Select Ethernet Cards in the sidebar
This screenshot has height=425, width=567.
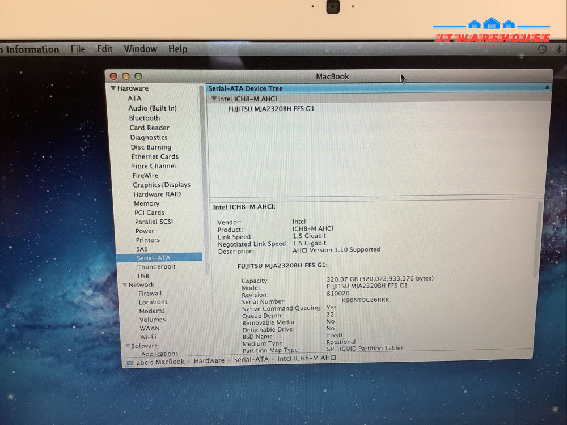pyautogui.click(x=155, y=156)
